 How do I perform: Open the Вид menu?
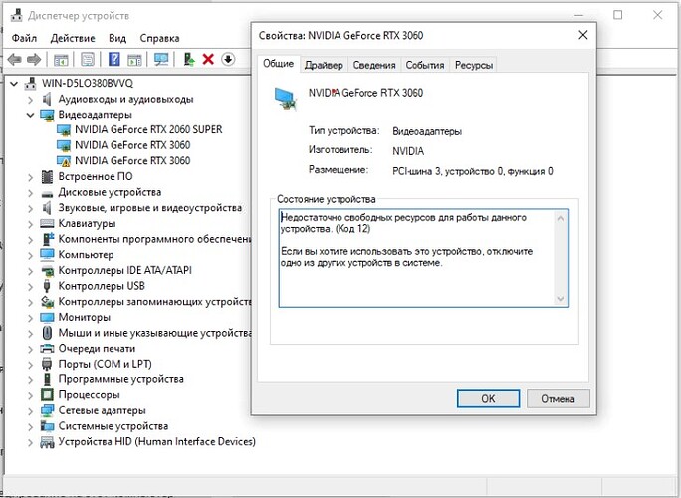117,38
